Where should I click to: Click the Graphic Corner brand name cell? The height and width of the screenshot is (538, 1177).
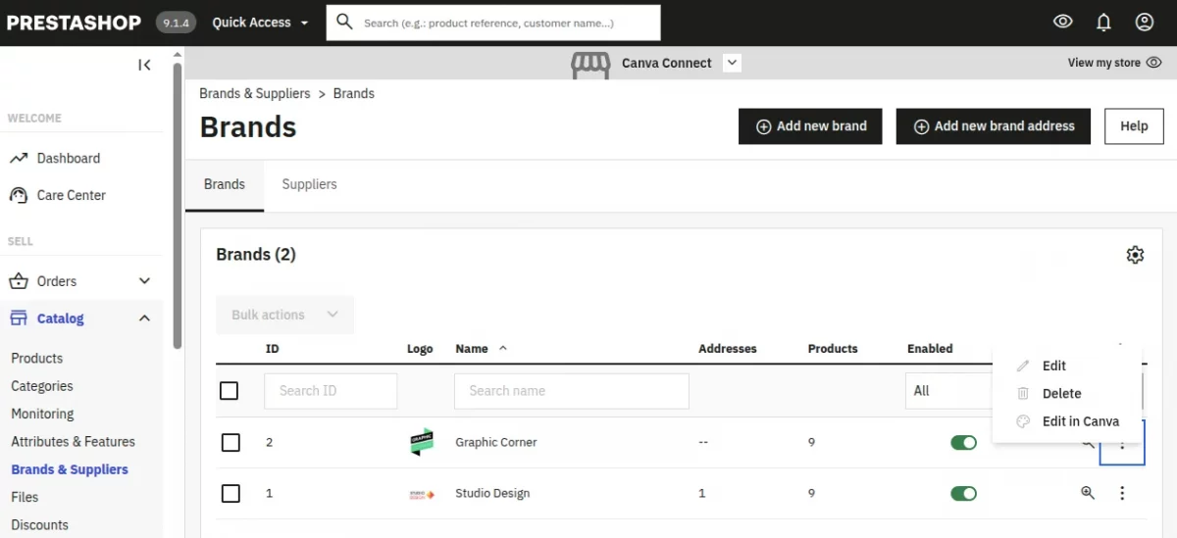pos(496,442)
